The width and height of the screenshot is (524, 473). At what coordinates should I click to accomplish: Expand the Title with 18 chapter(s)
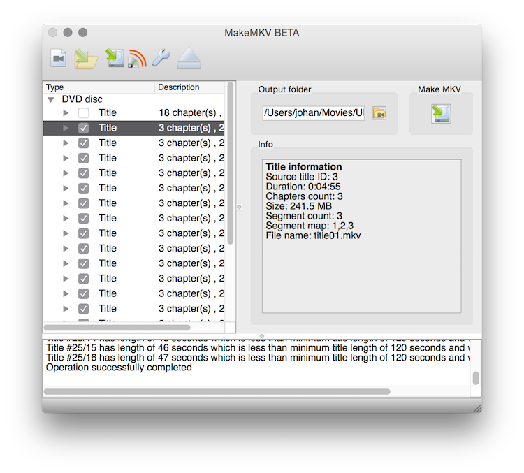[66, 113]
